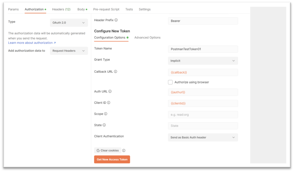Open the Advanced Options tab
Viewport: 294px width, 172px height.
(148, 37)
